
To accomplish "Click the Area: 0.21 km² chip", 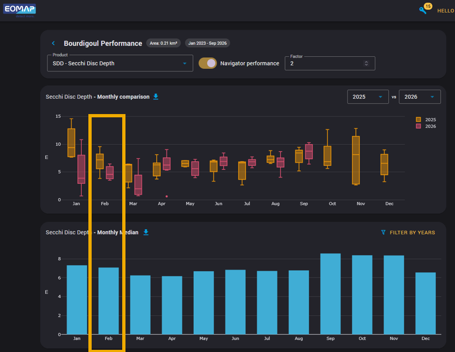I will (x=163, y=43).
